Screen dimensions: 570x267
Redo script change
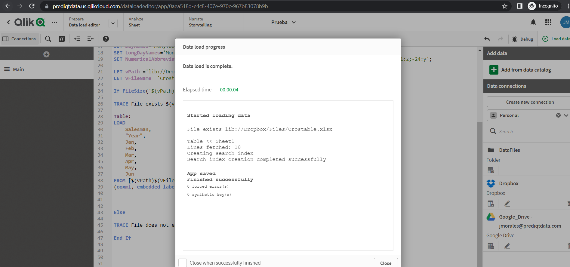click(x=501, y=39)
